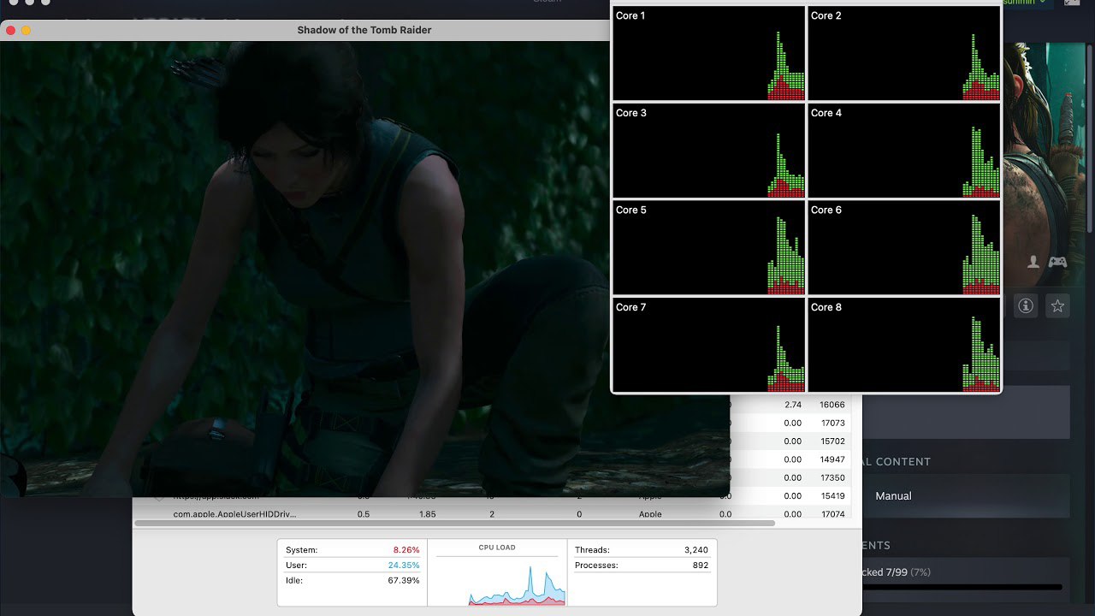Select the Core 2 CPU history graph
The height and width of the screenshot is (616, 1095).
coord(903,53)
